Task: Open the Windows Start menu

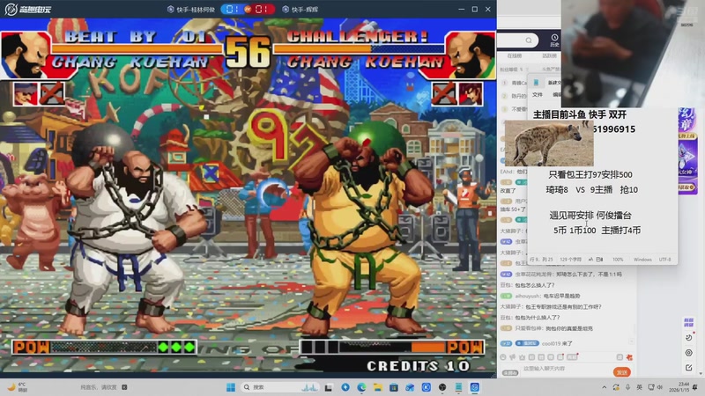Action: 231,387
